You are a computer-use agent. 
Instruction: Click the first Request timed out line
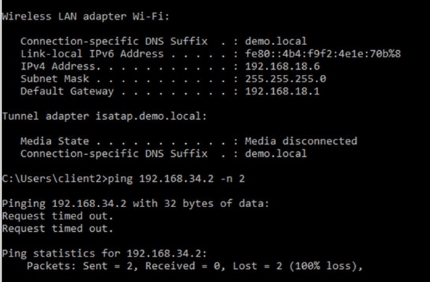pyautogui.click(x=57, y=216)
